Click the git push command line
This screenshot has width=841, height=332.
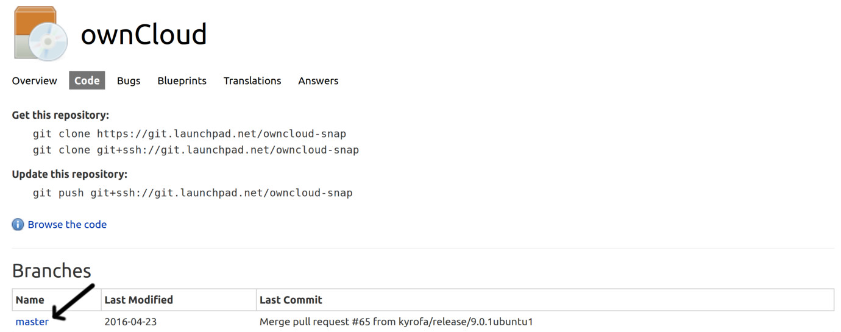(193, 192)
